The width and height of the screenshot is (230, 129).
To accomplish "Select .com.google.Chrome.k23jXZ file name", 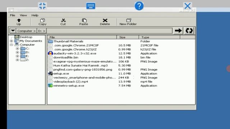I will point(75,49).
